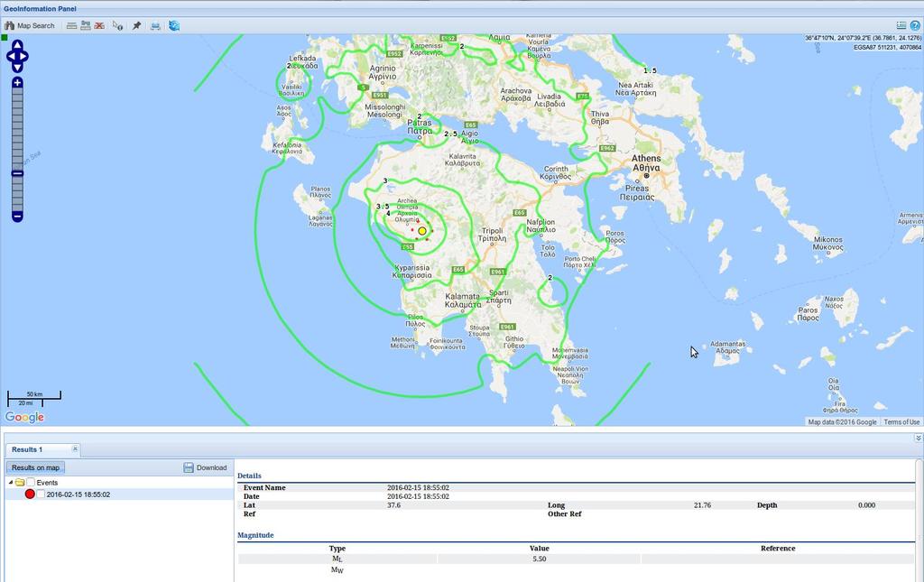924x582 pixels.
Task: Click the red X clear-layers toolbar icon
Action: coord(99,26)
